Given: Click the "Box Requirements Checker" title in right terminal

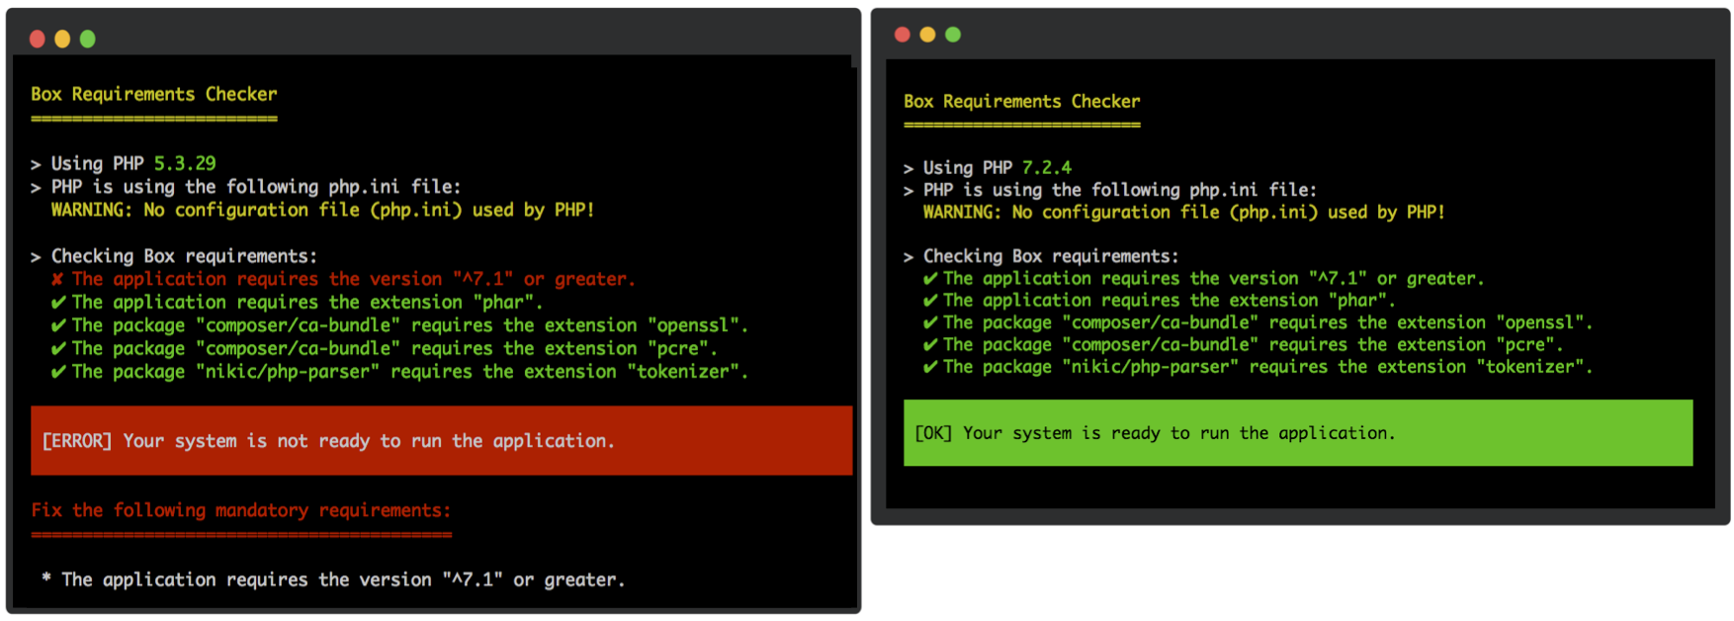Looking at the screenshot, I should [x=1022, y=101].
